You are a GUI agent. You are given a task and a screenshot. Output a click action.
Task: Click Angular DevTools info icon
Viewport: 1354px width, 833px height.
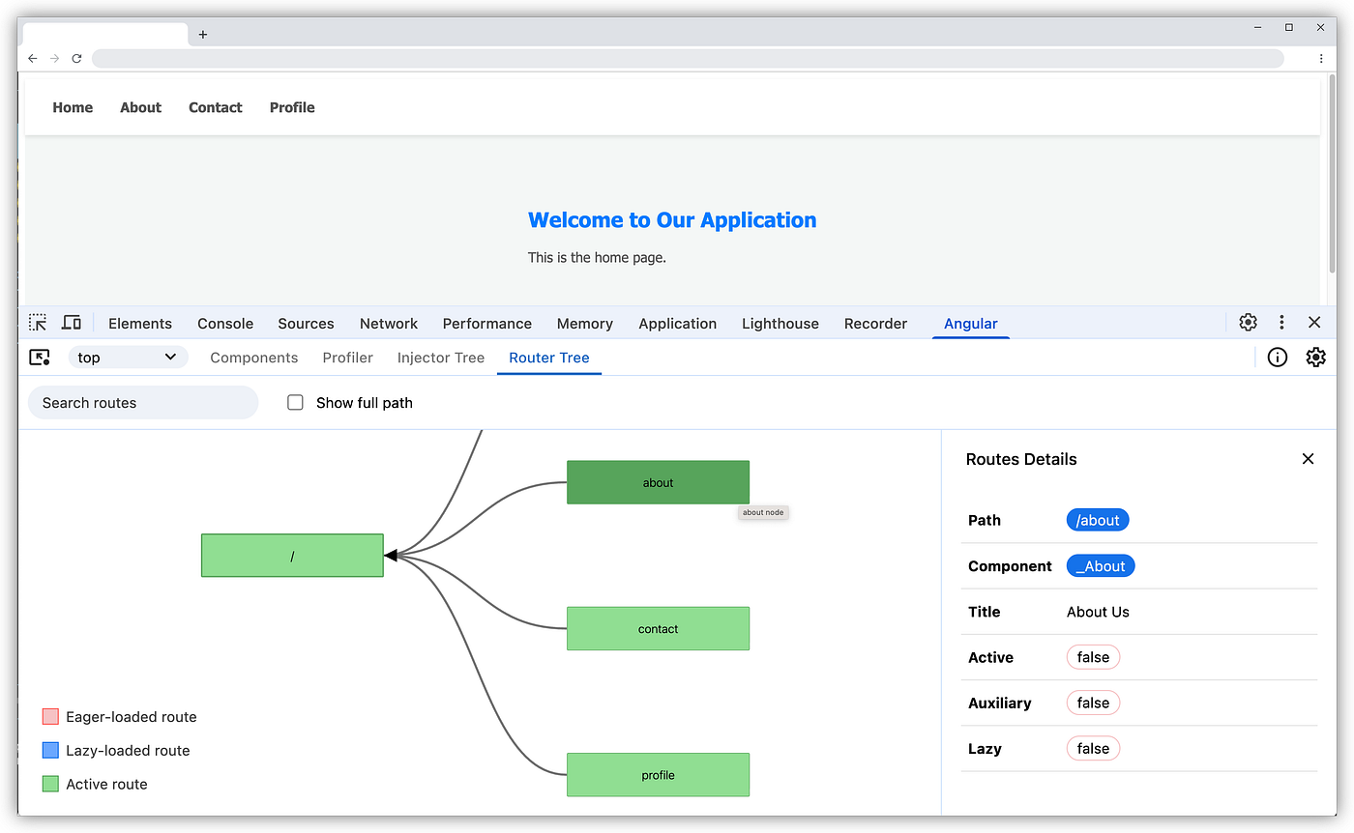click(x=1278, y=358)
